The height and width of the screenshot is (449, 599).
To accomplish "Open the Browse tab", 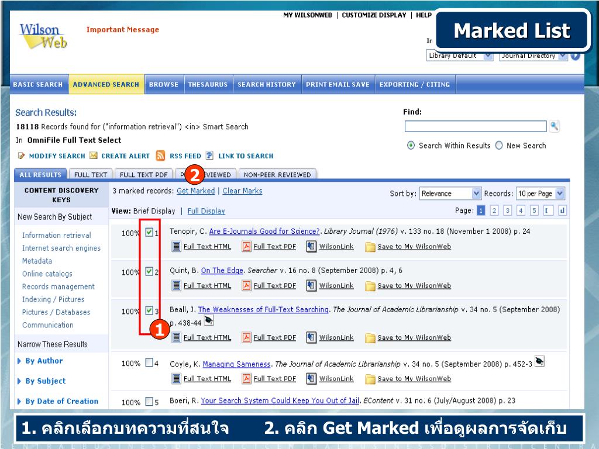I will tap(164, 84).
